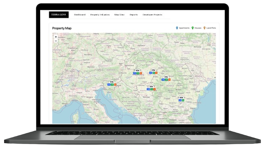Select the 55k property cluster
This screenshot has width=265, height=149.
[112, 82]
